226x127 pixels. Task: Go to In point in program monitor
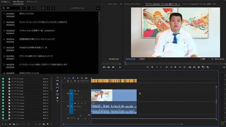point(167,67)
